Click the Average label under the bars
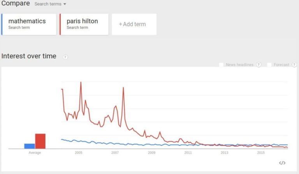The height and width of the screenshot is (174, 299). click(35, 153)
